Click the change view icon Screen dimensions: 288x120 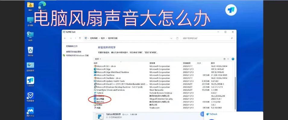pyautogui.click(x=224, y=59)
